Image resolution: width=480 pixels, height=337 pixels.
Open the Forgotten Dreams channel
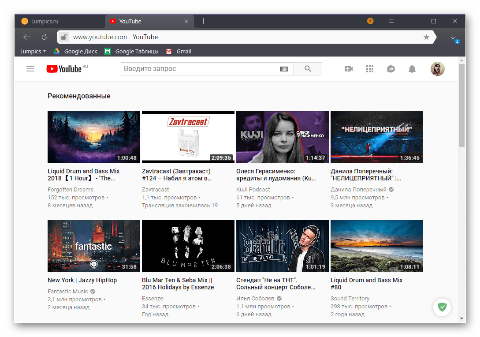(71, 189)
